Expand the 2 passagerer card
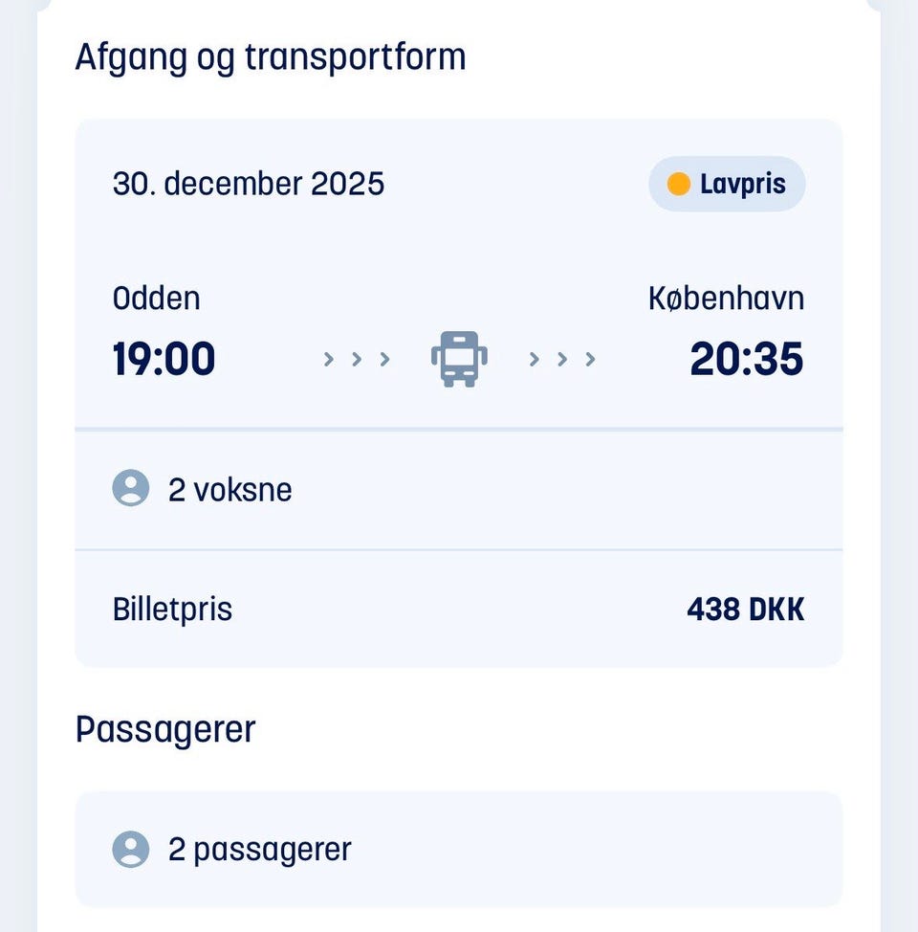Viewport: 918px width, 932px height. click(459, 849)
